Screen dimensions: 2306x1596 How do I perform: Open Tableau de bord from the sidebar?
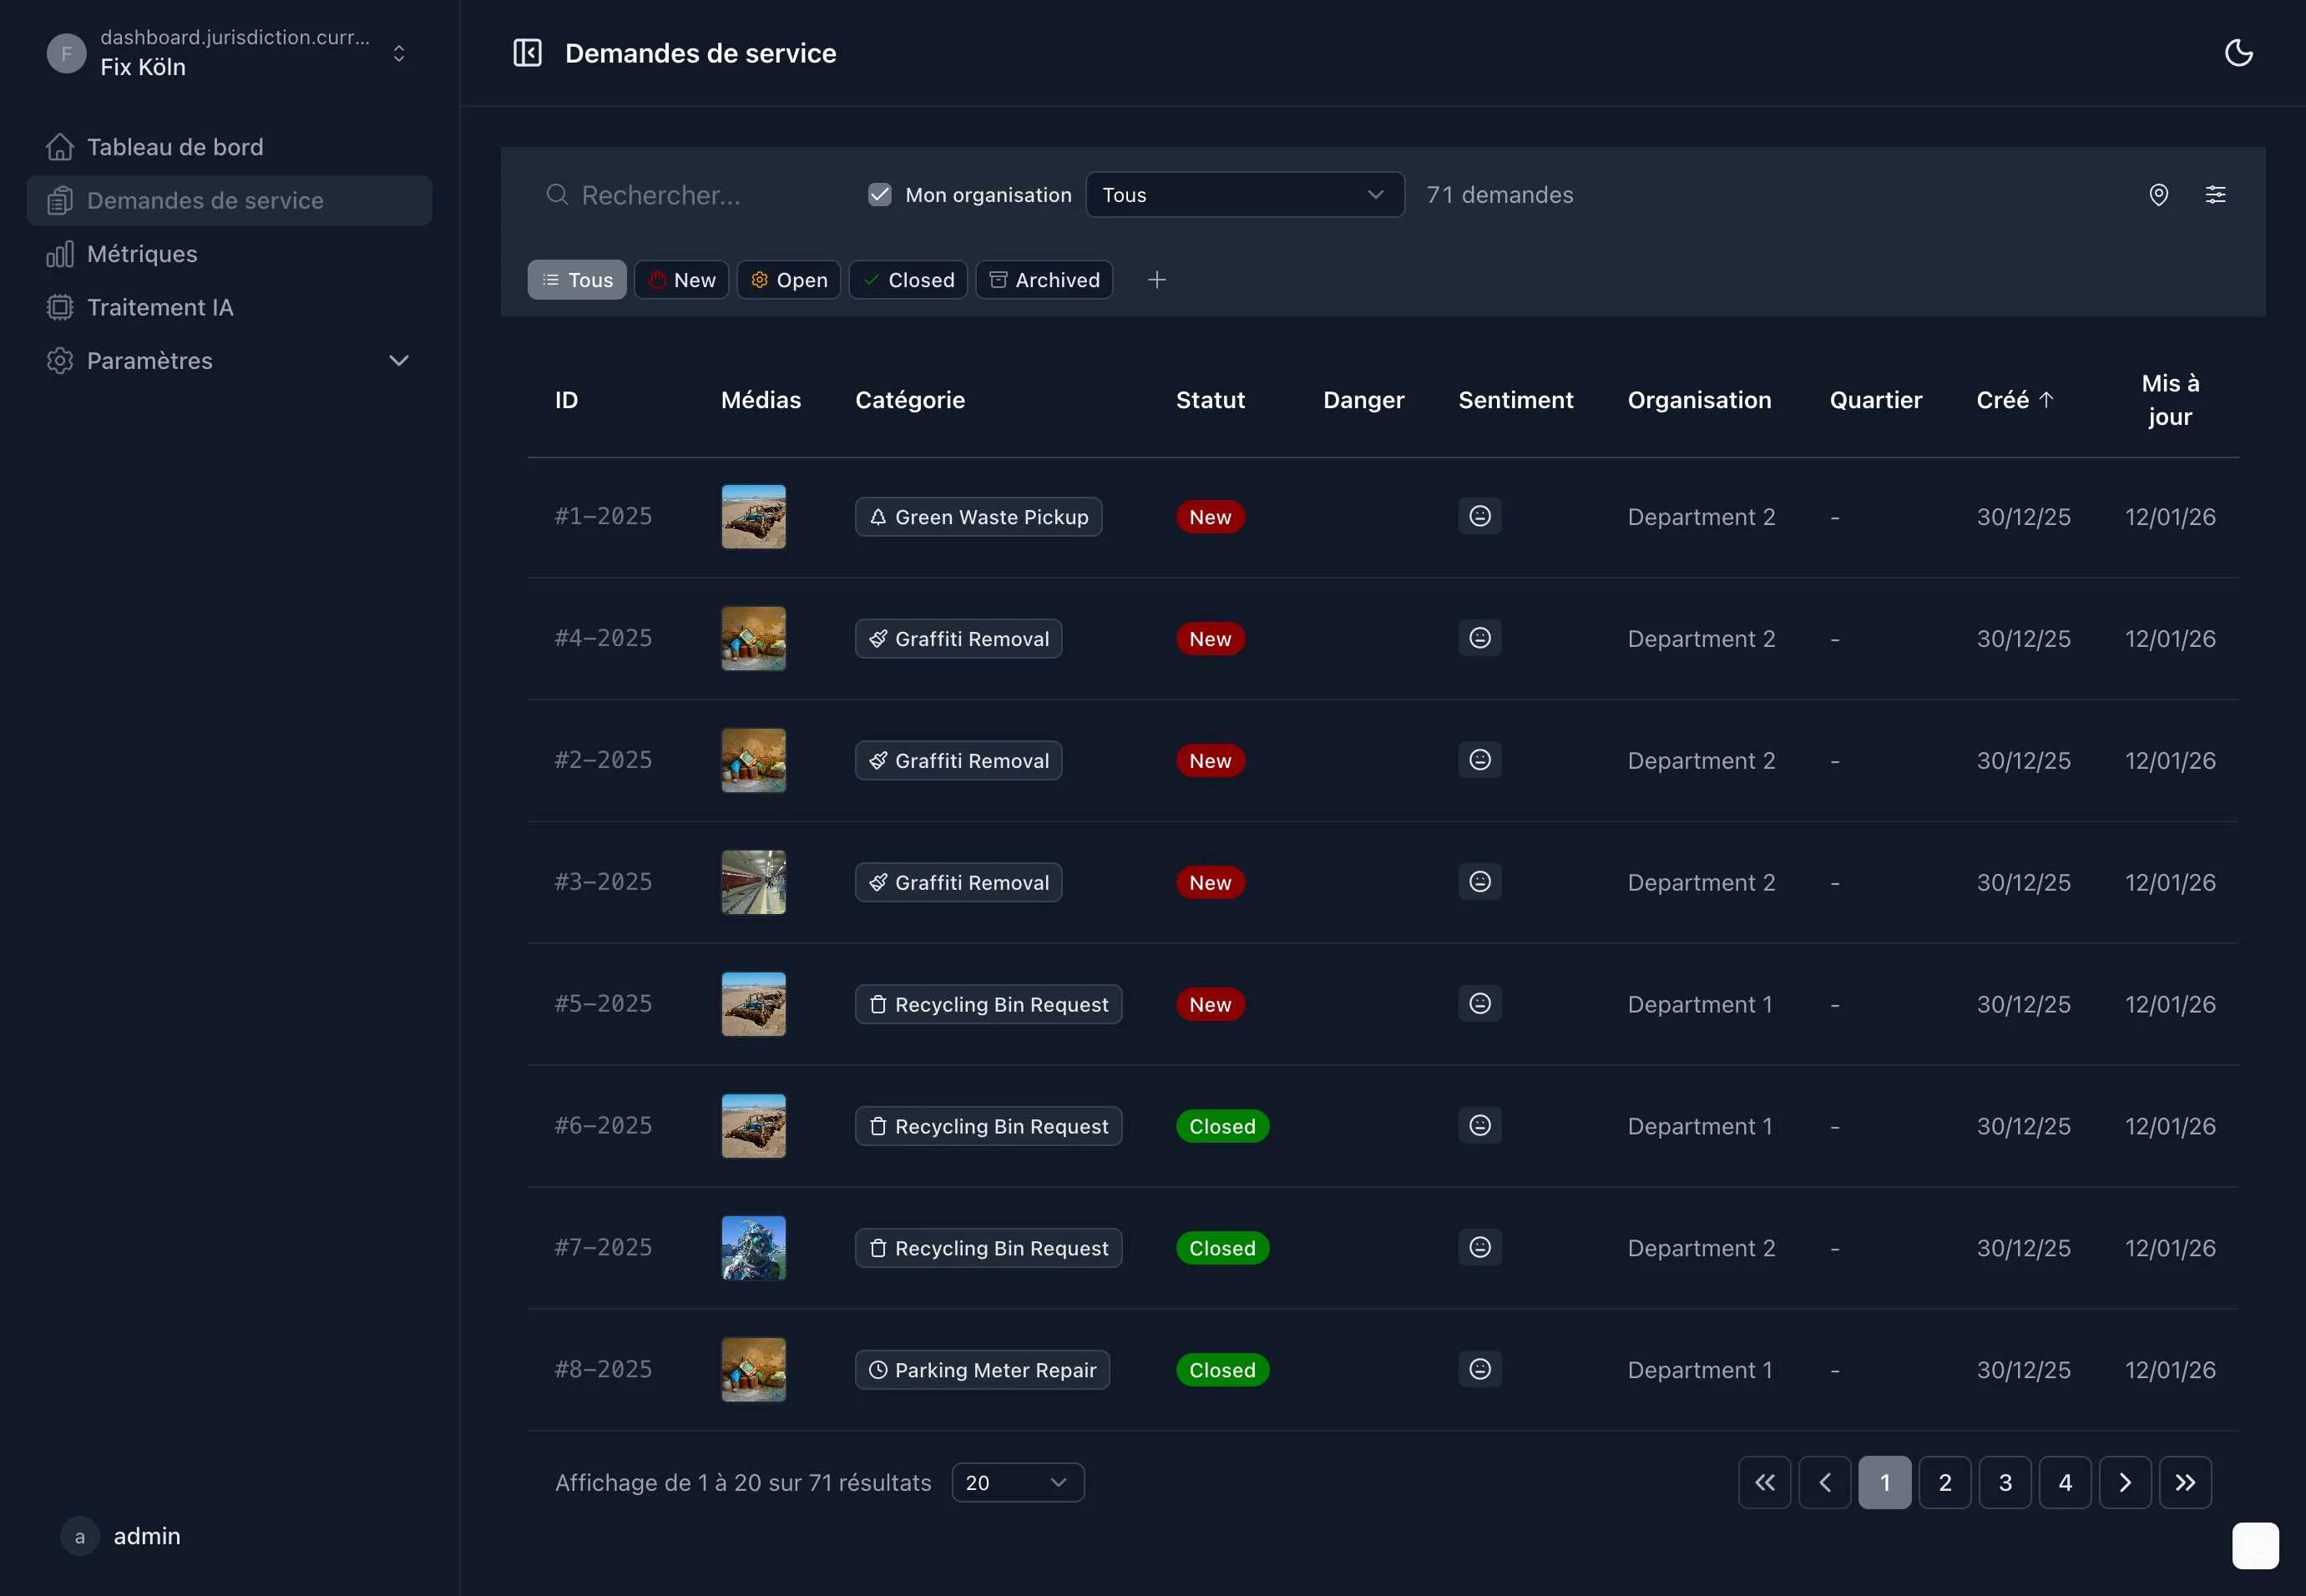pos(175,146)
